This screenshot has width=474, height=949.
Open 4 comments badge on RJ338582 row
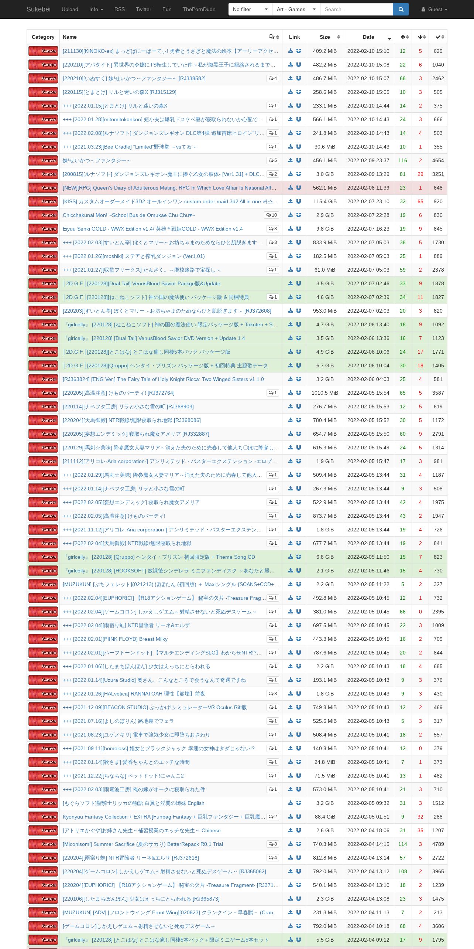273,78
